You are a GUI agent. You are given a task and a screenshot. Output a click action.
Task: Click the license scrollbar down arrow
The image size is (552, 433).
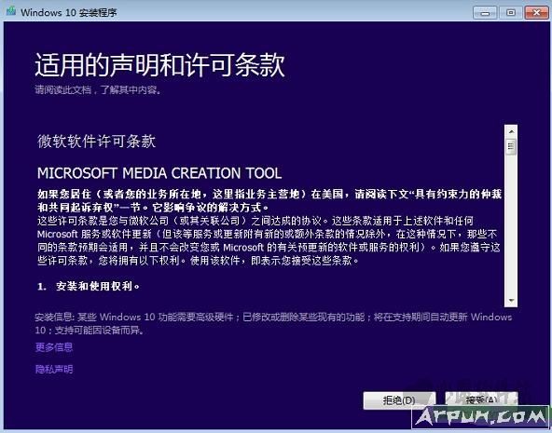coord(511,301)
